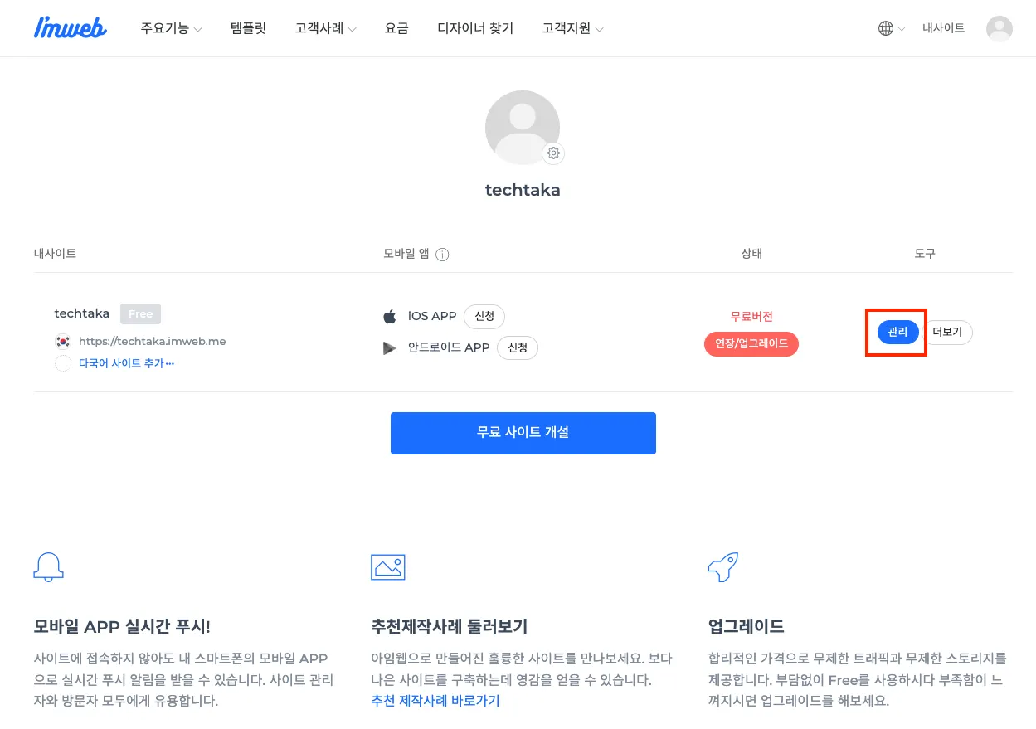1036x729 pixels.
Task: Open the https://techtaka.imweb.me link
Action: point(152,341)
